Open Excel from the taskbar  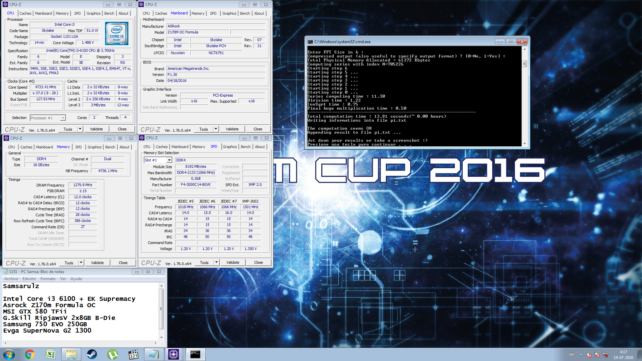[50, 354]
